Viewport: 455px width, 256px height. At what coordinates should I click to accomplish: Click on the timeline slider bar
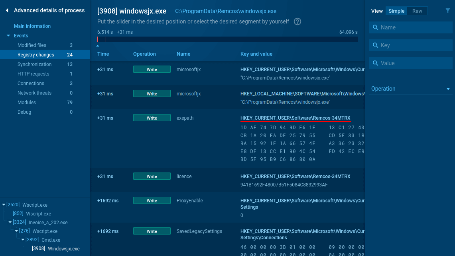point(227,39)
